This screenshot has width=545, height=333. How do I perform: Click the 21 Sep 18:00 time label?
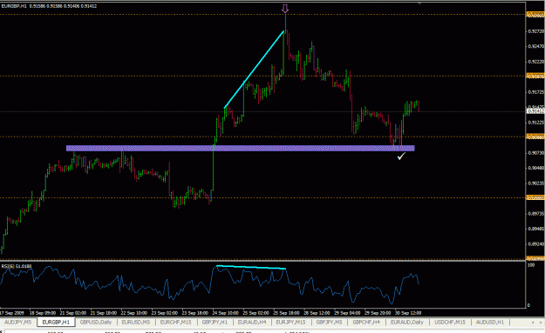point(104,313)
